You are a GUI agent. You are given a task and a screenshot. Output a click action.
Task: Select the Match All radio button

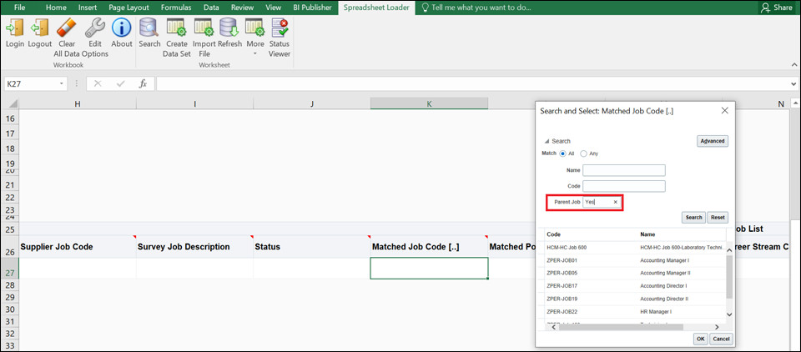[x=563, y=153]
